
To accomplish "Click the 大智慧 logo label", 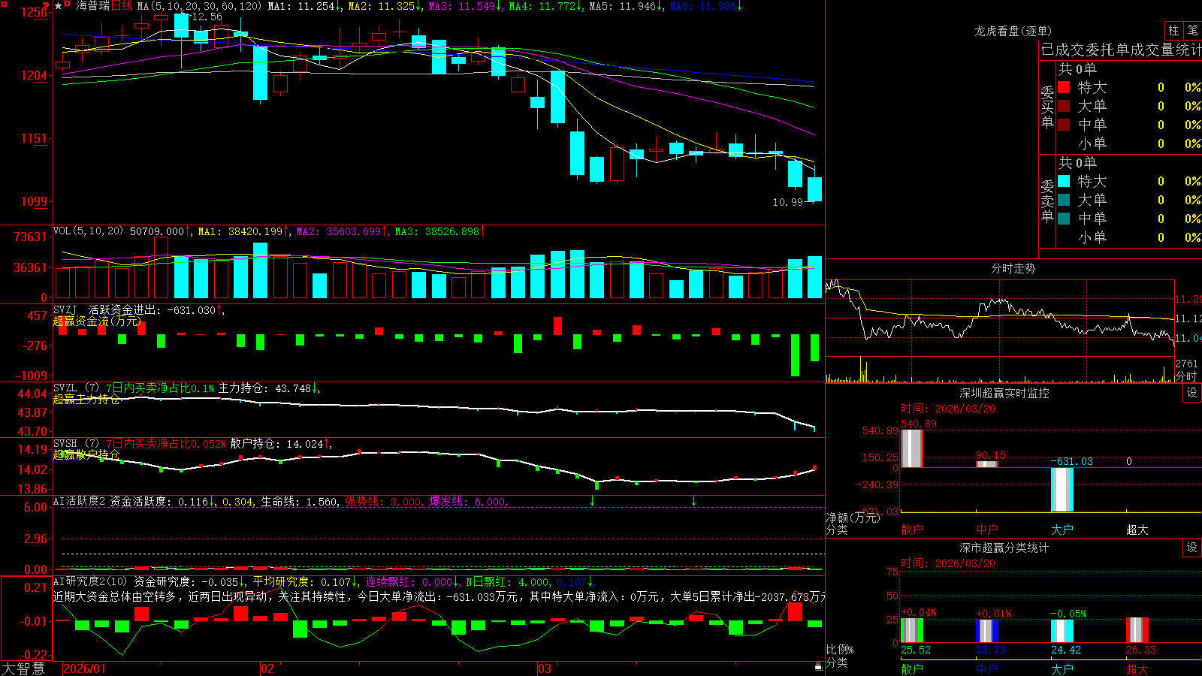I will click(x=23, y=668).
